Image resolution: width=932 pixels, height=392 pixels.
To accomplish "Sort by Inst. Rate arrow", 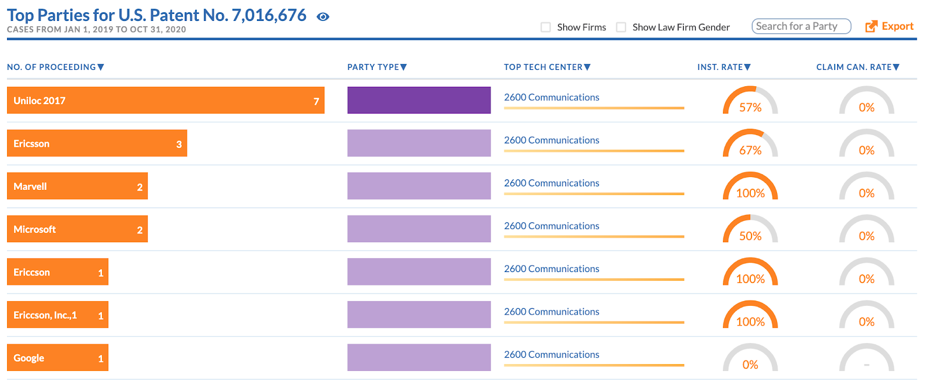I will 747,68.
